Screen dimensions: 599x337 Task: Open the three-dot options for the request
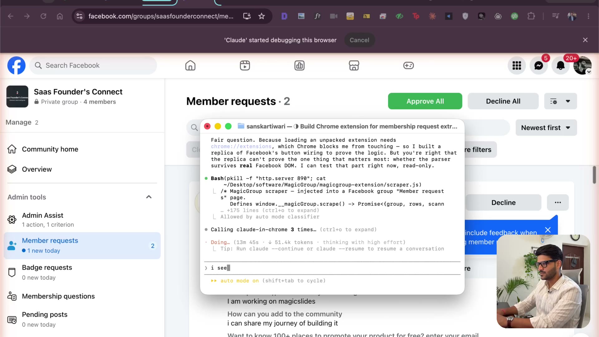558,203
